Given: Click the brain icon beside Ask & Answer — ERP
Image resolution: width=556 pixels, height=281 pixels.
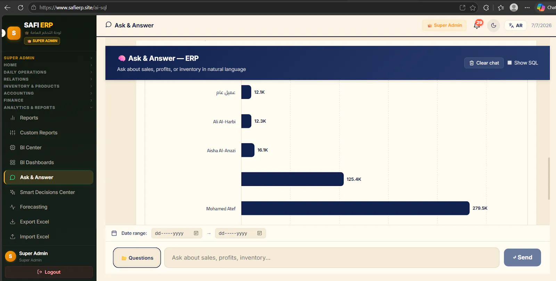Looking at the screenshot, I should pos(122,58).
